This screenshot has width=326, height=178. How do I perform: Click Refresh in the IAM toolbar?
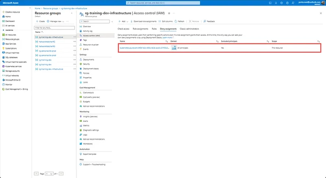pos(179,22)
